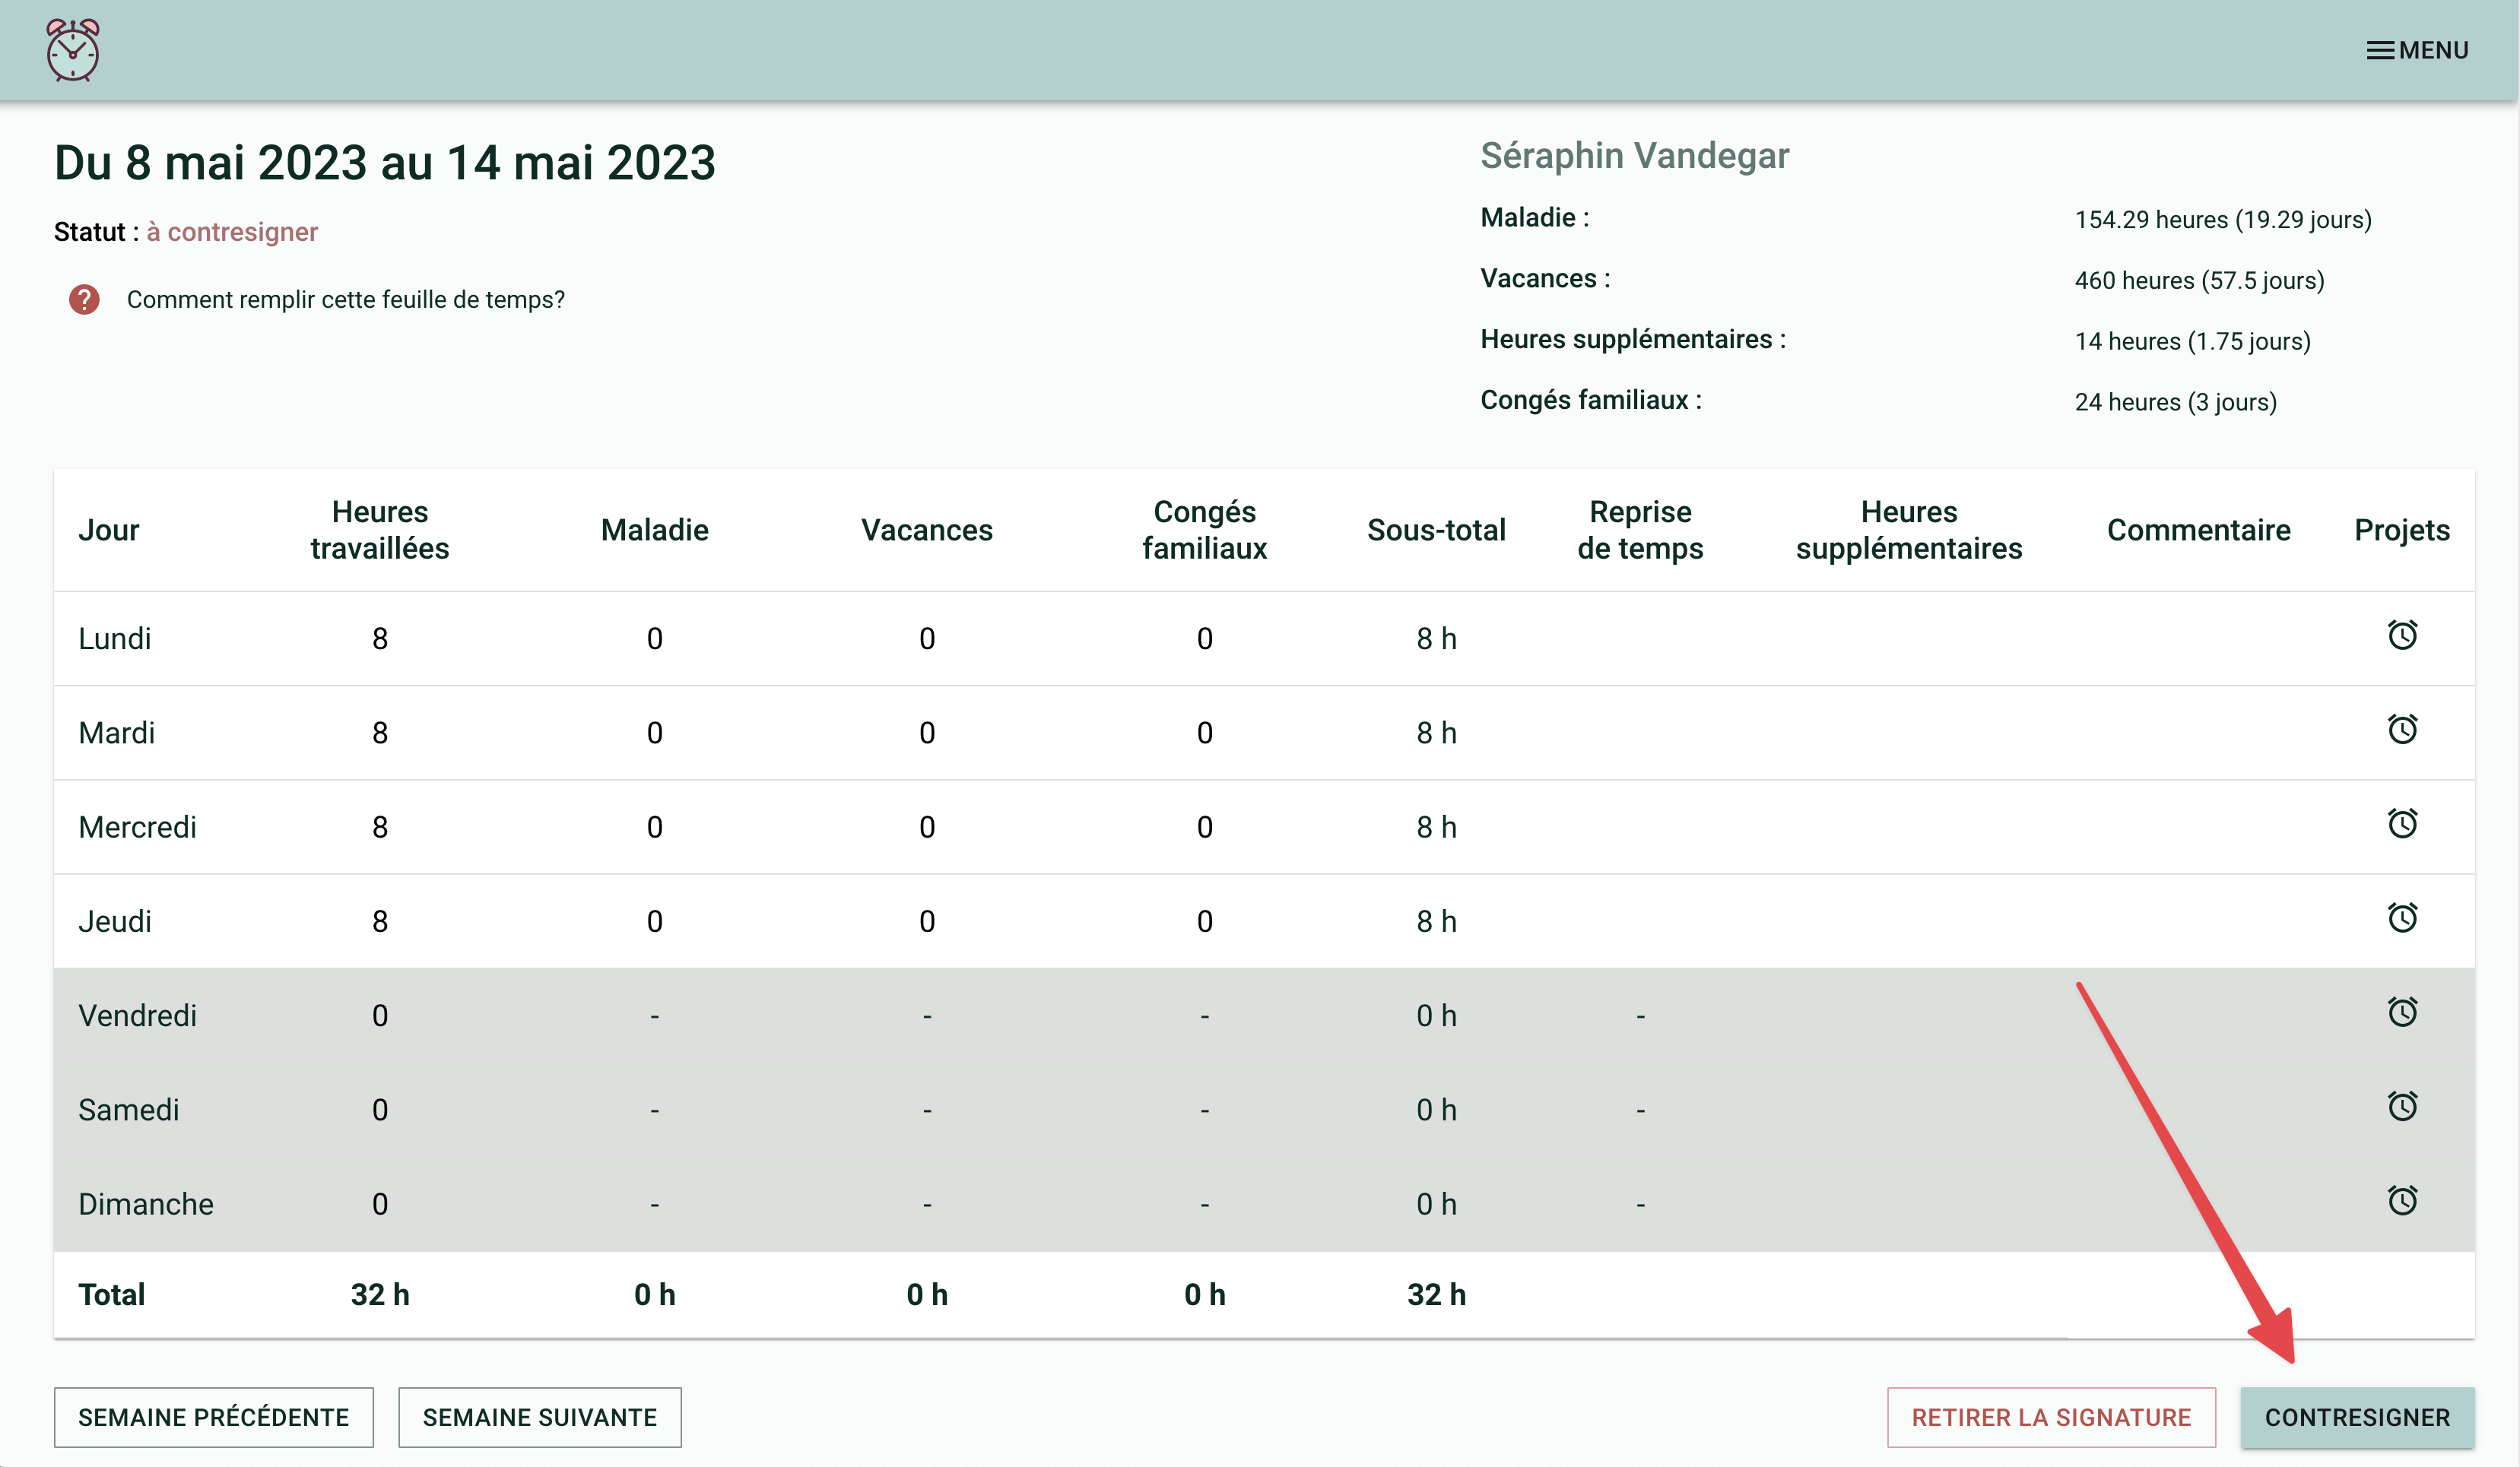Click the alarm clock logo in header
Image resolution: width=2520 pixels, height=1467 pixels.
[x=73, y=50]
